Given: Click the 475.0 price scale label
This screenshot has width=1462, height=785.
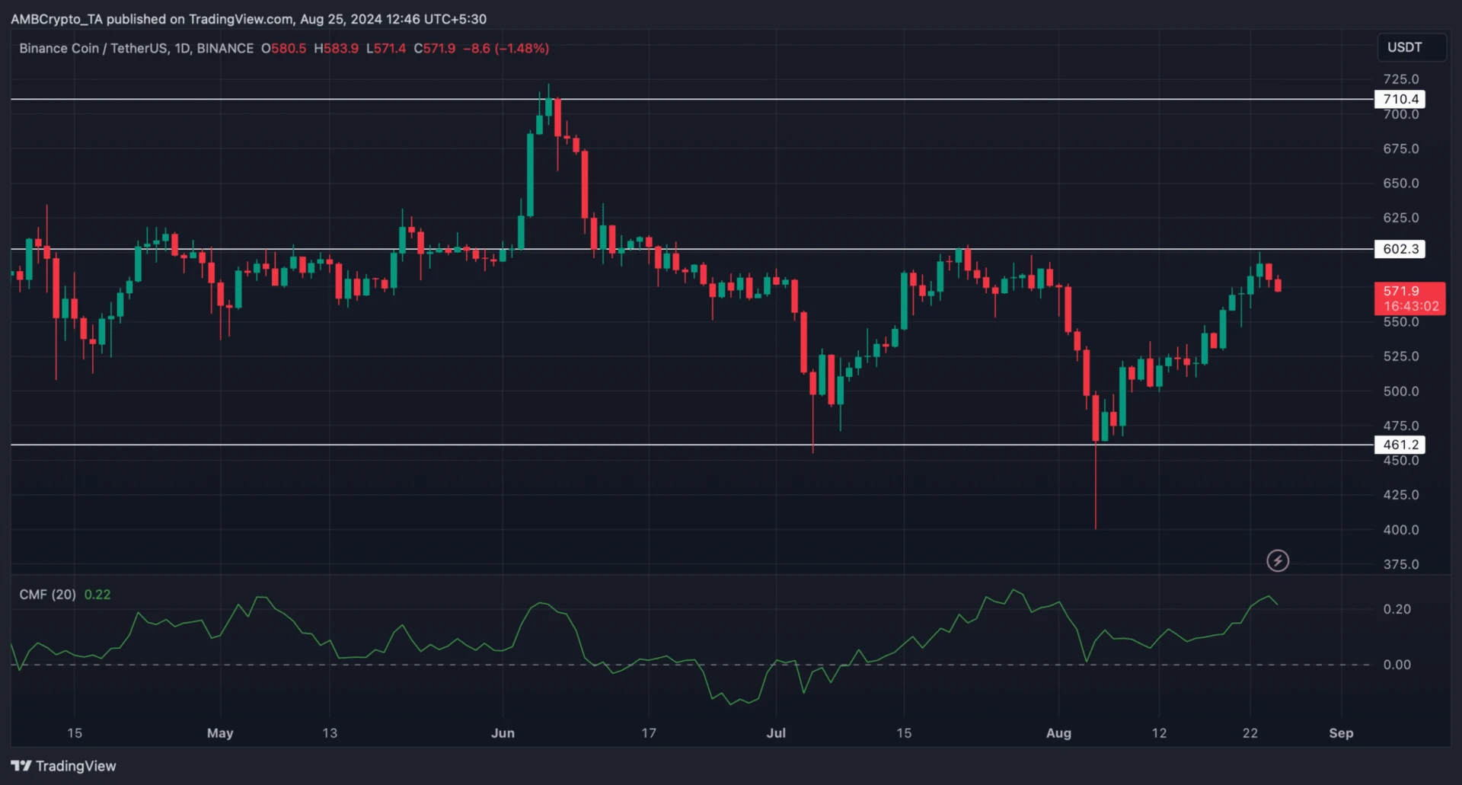Looking at the screenshot, I should point(1401,426).
